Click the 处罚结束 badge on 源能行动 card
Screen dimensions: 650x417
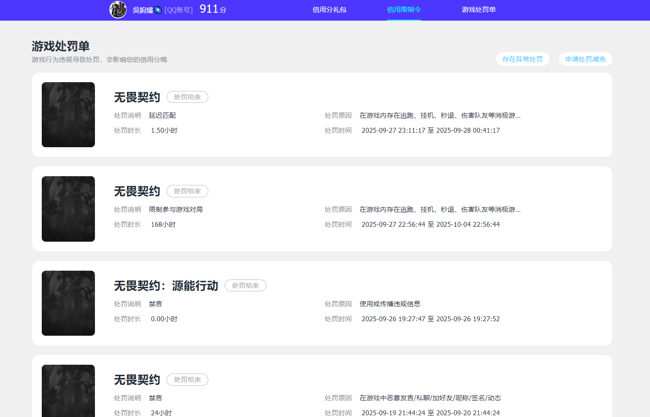245,285
